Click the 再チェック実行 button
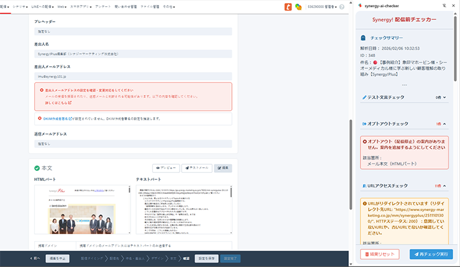 [x=431, y=254]
